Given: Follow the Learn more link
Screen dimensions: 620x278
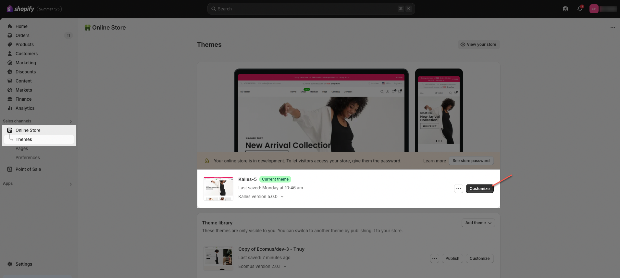Looking at the screenshot, I should pyautogui.click(x=434, y=161).
